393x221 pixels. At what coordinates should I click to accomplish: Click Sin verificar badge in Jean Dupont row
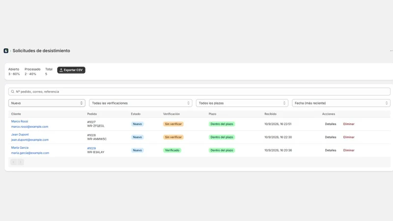coord(173,137)
